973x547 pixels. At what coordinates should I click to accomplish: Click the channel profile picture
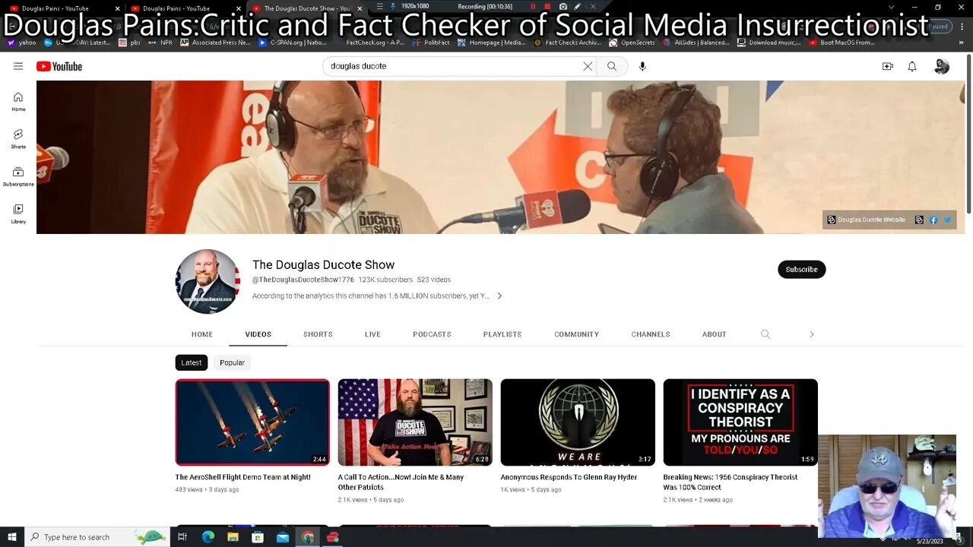click(x=208, y=281)
